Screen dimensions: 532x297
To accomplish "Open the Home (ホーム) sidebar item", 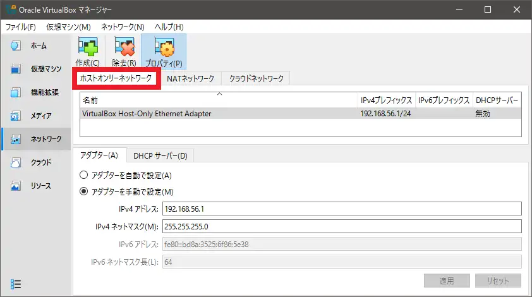I will (x=36, y=45).
